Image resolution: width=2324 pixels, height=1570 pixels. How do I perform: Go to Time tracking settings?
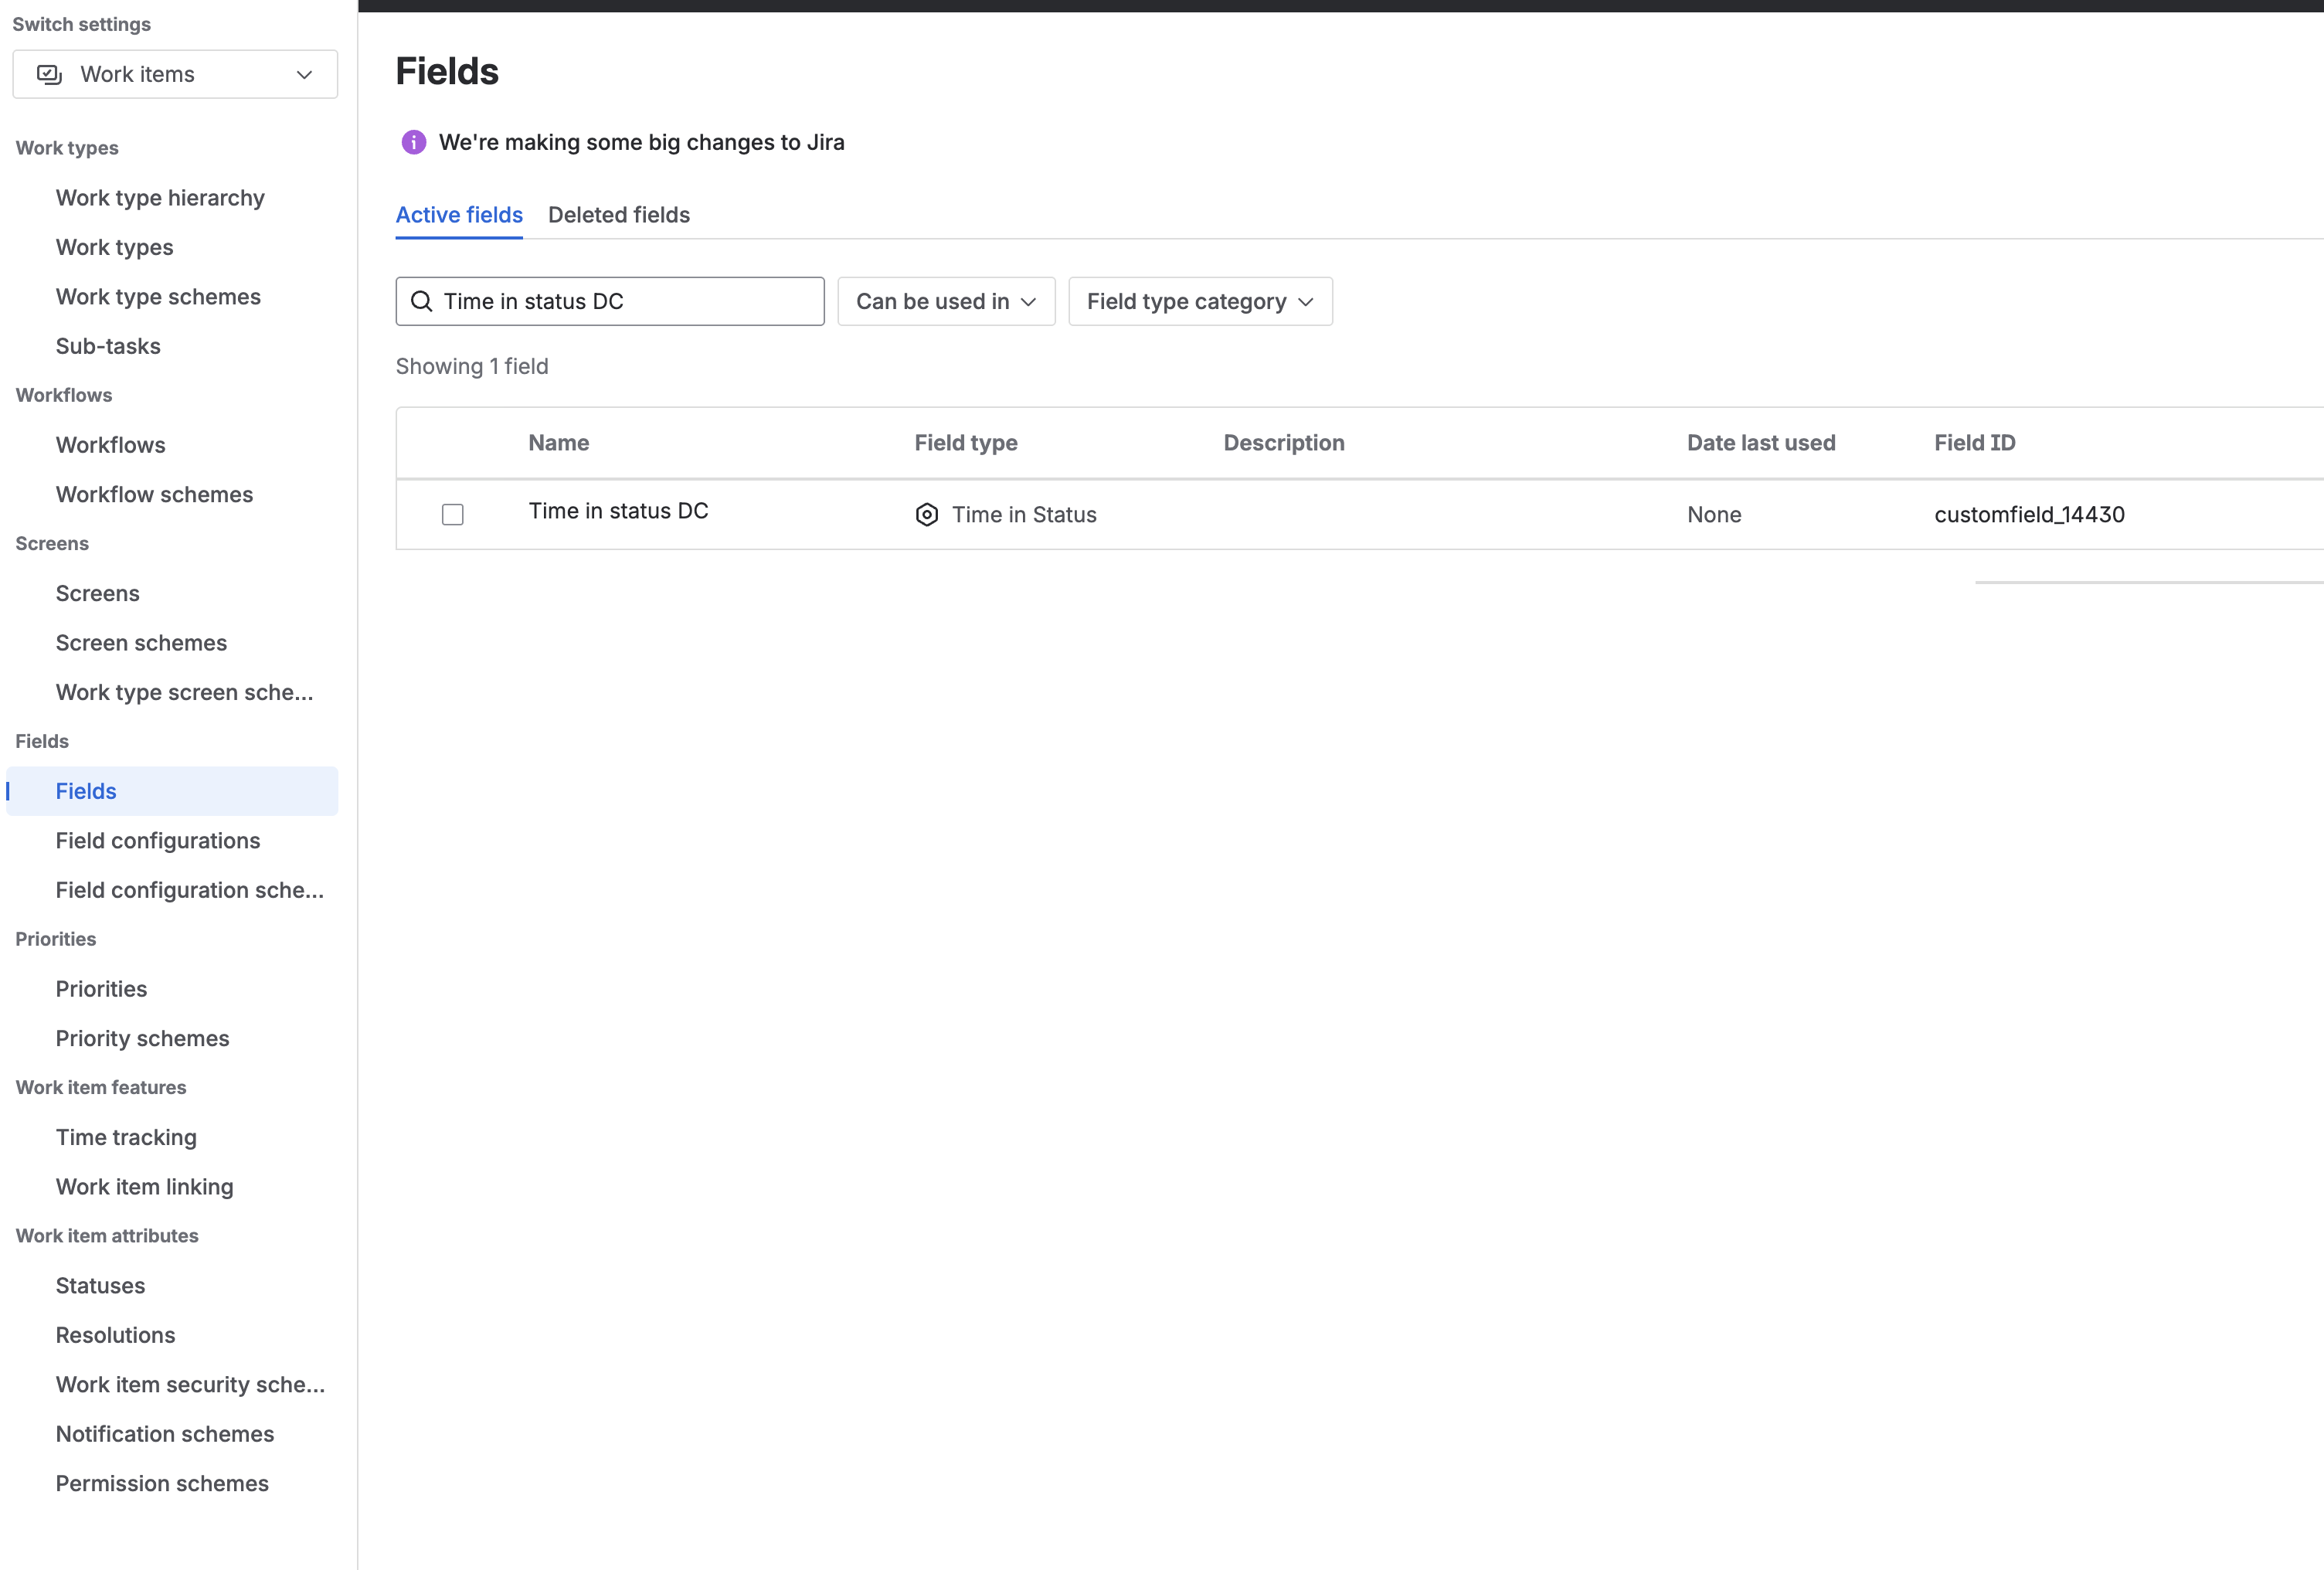click(x=126, y=1137)
